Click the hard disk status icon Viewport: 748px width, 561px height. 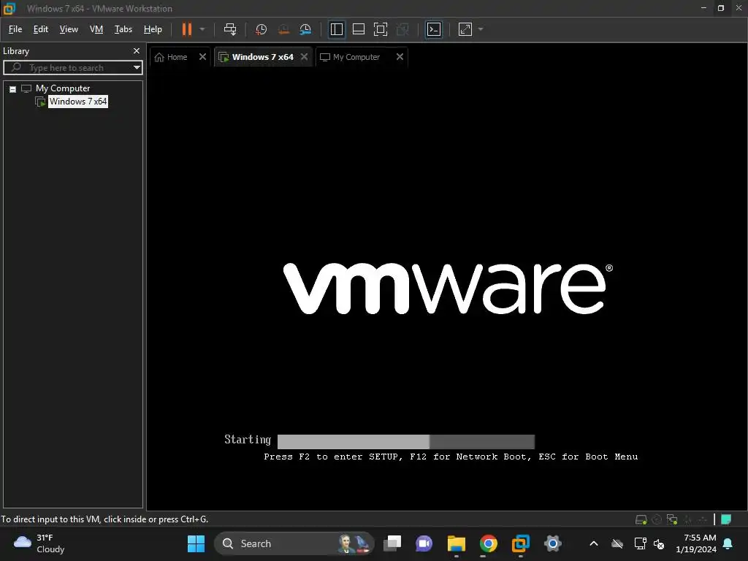coord(641,519)
